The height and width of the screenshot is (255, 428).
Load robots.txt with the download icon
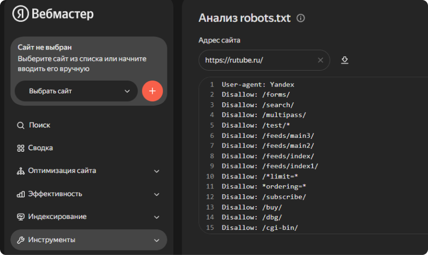(345, 60)
